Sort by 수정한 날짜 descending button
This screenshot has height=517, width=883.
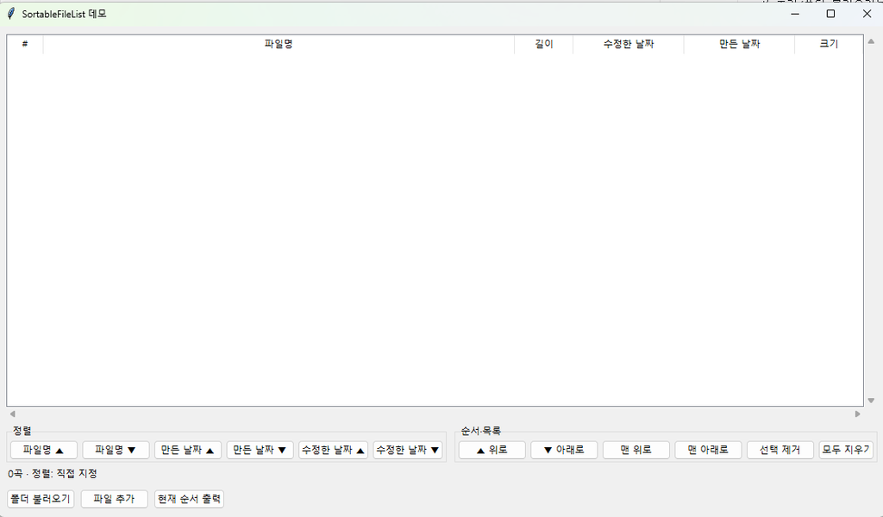click(408, 450)
